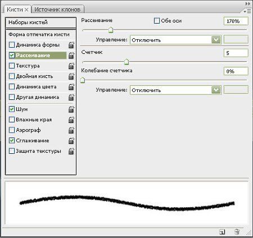This screenshot has height=238, width=253.
Task: Uncheck the Сглаживание checkbox
Action: tap(12, 140)
